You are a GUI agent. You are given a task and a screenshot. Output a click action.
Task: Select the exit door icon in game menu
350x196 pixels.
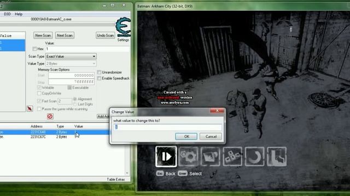point(277,156)
